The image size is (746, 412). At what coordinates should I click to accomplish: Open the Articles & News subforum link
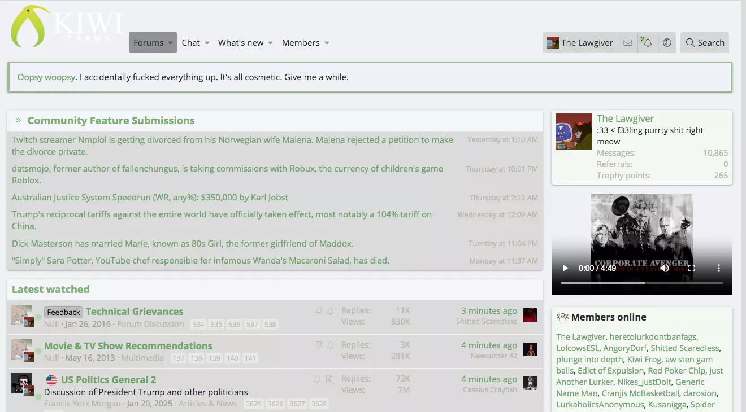[207, 404]
